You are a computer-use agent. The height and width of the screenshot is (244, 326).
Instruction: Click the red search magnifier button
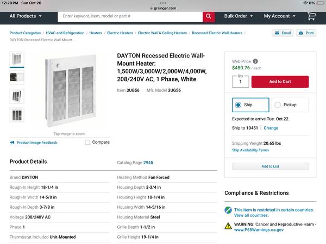click(209, 16)
